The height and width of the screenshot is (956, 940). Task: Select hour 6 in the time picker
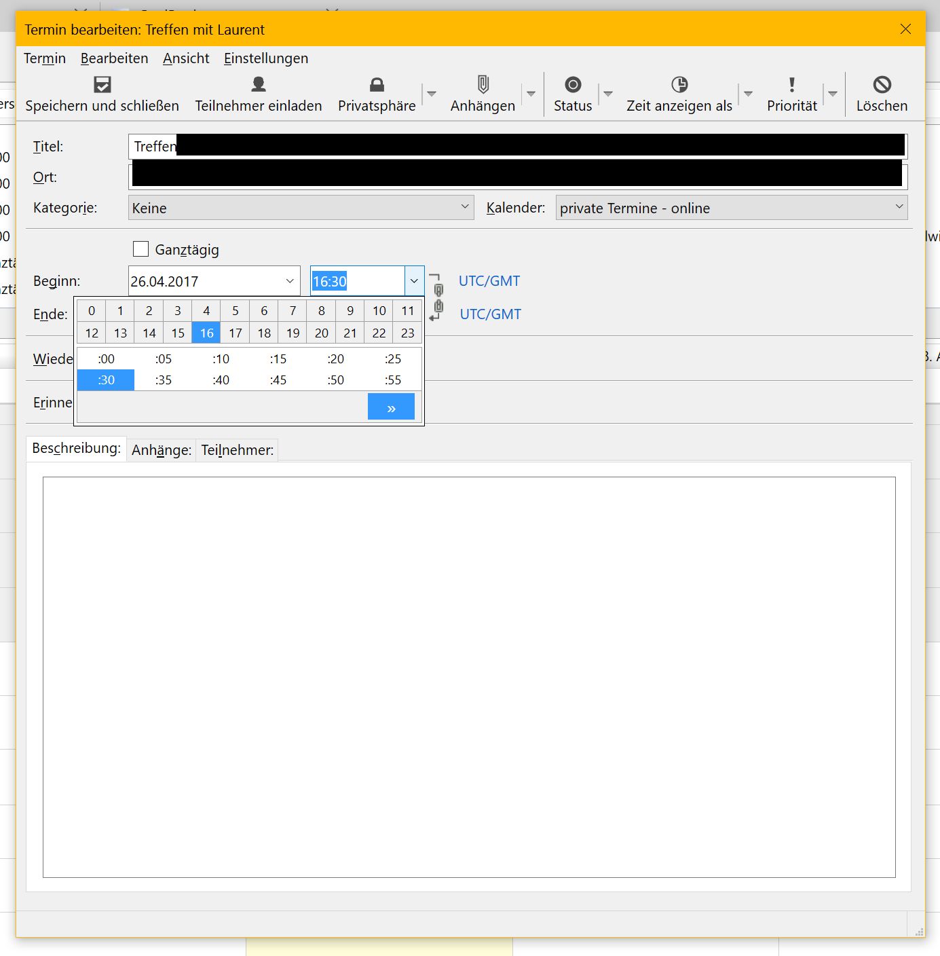[x=264, y=311]
